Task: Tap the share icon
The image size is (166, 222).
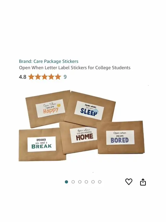Action: (x=143, y=182)
